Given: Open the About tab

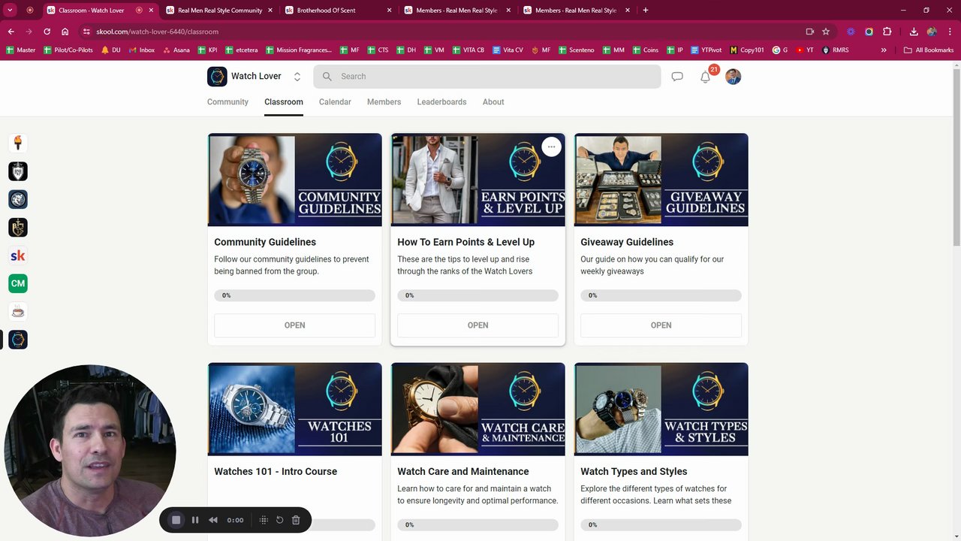Looking at the screenshot, I should (493, 102).
